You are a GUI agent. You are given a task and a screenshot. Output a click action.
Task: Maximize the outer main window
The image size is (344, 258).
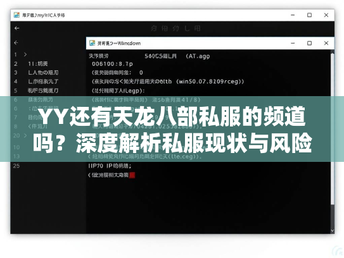tap(309, 15)
